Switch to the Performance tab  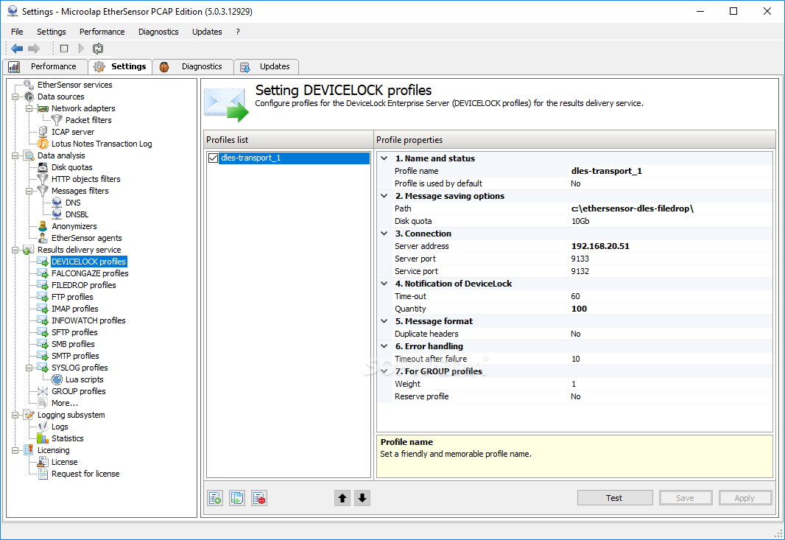(45, 66)
